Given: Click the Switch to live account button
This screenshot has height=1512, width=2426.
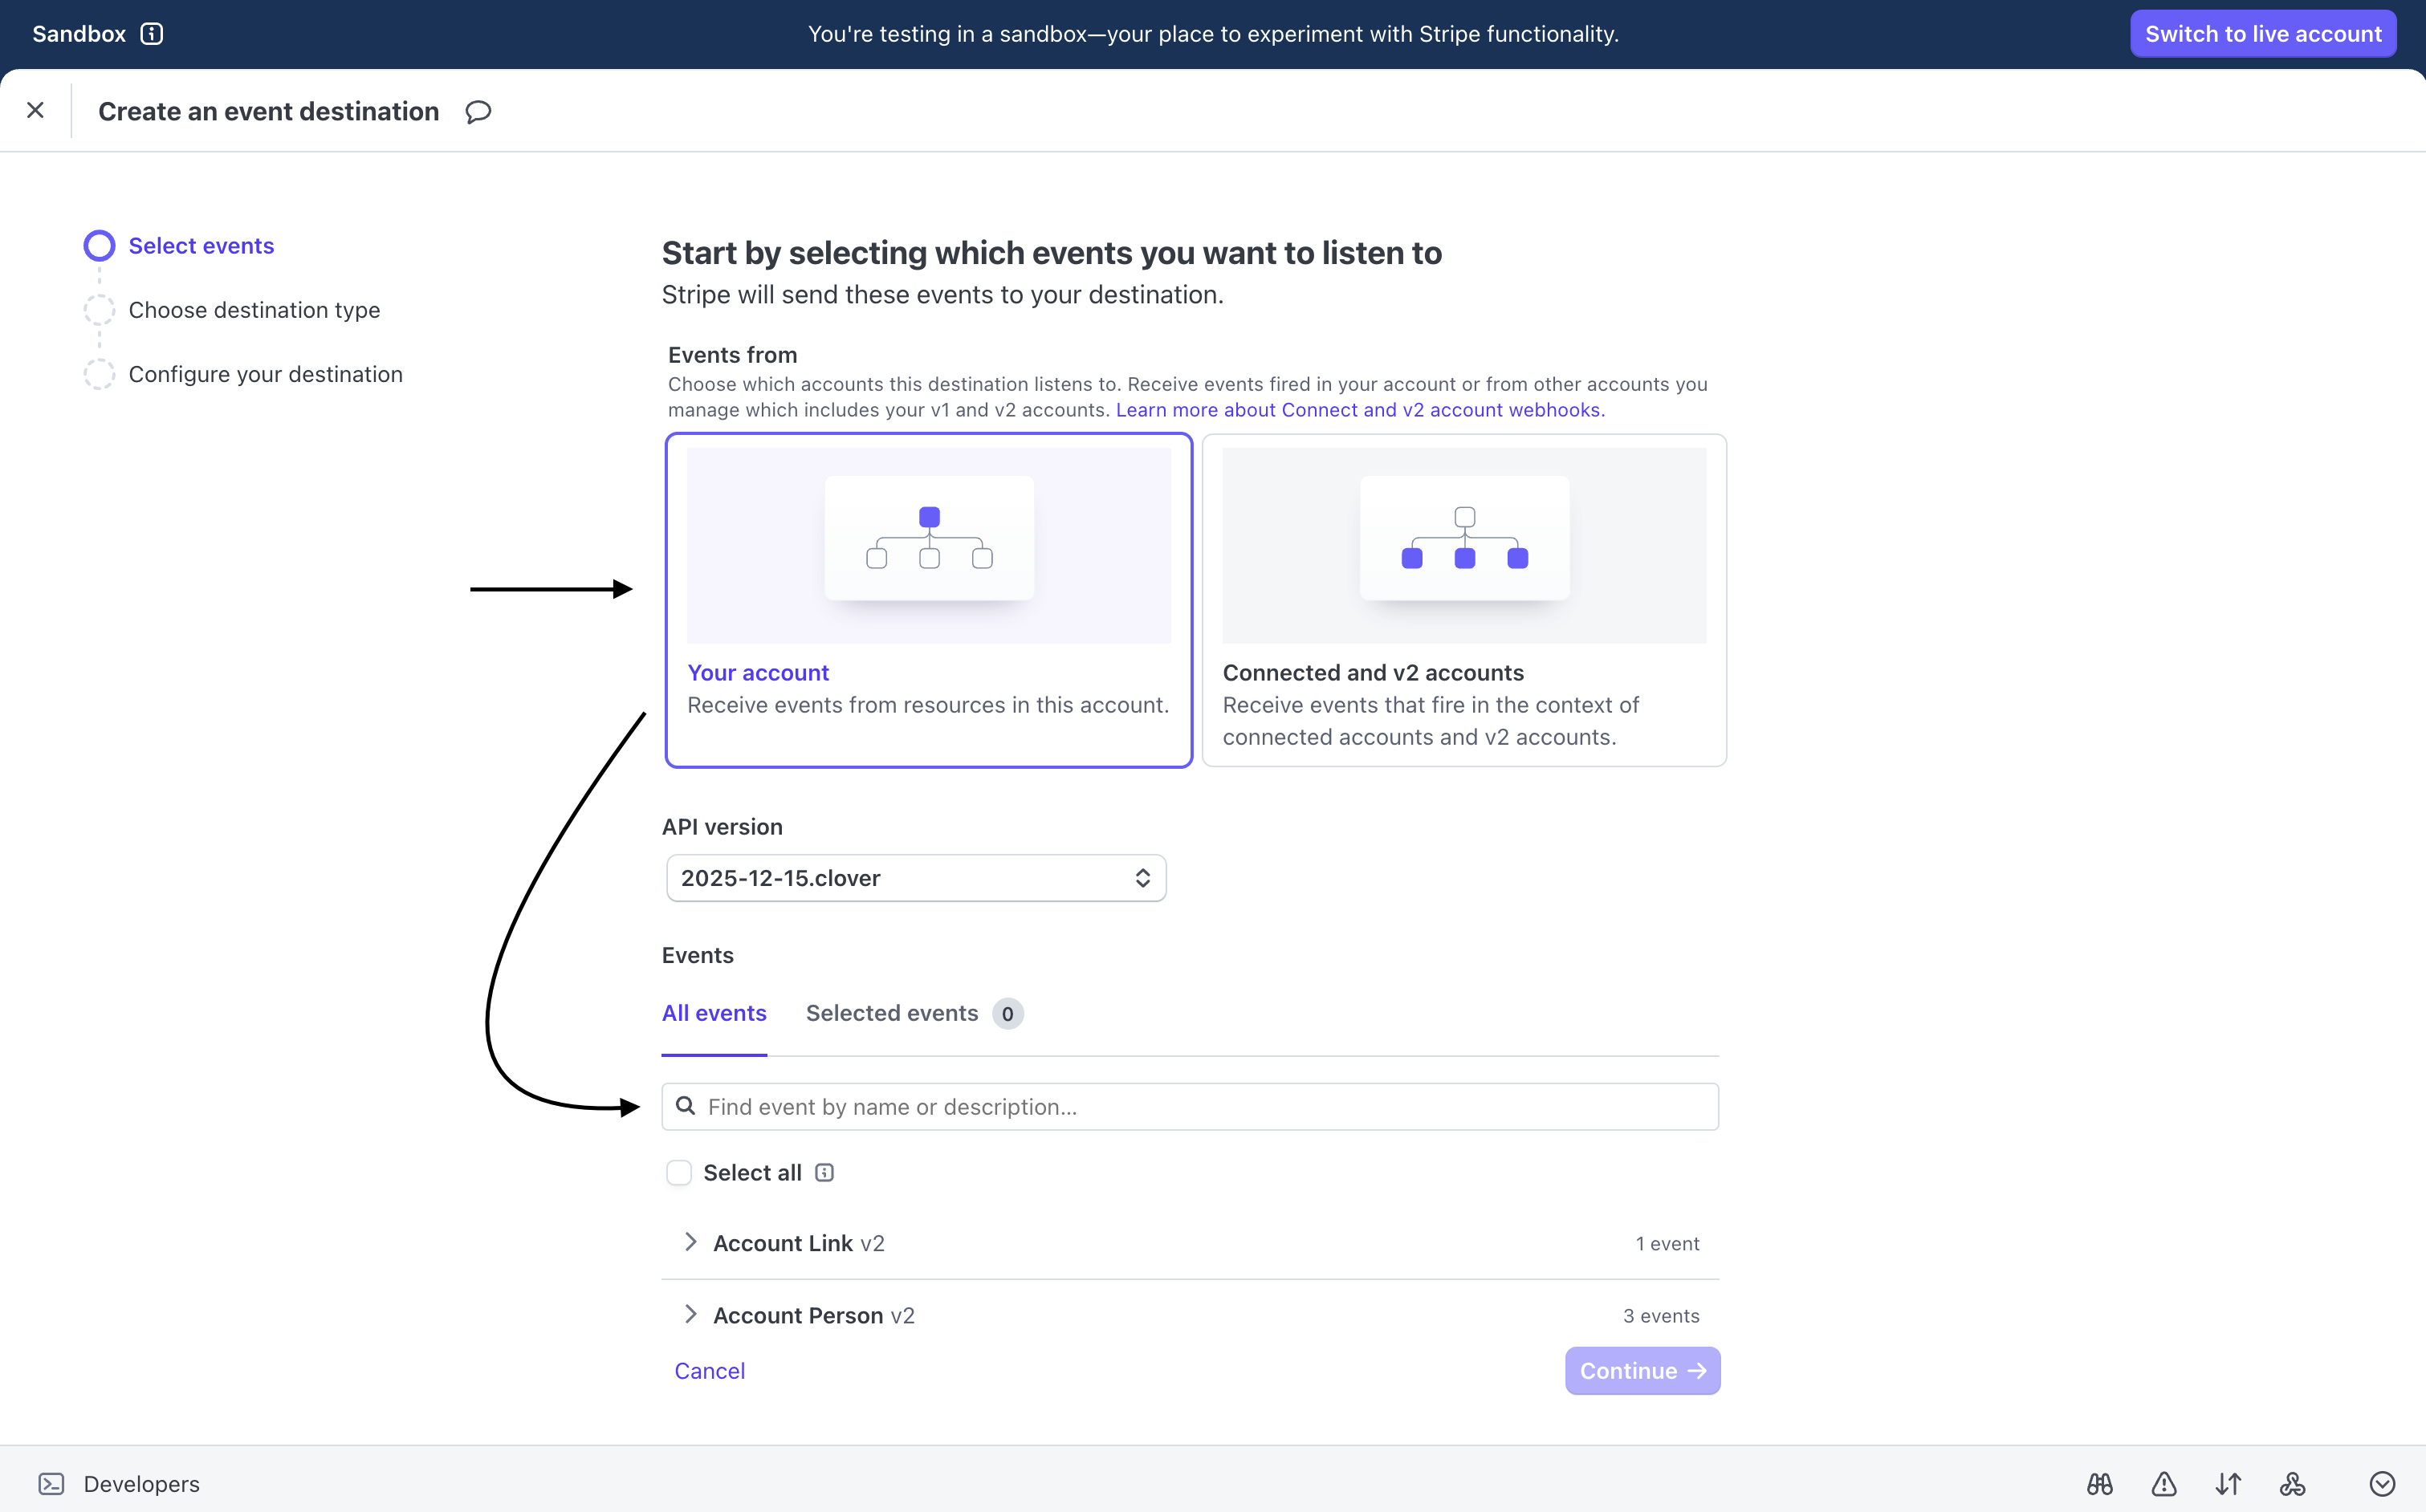Looking at the screenshot, I should point(2263,33).
